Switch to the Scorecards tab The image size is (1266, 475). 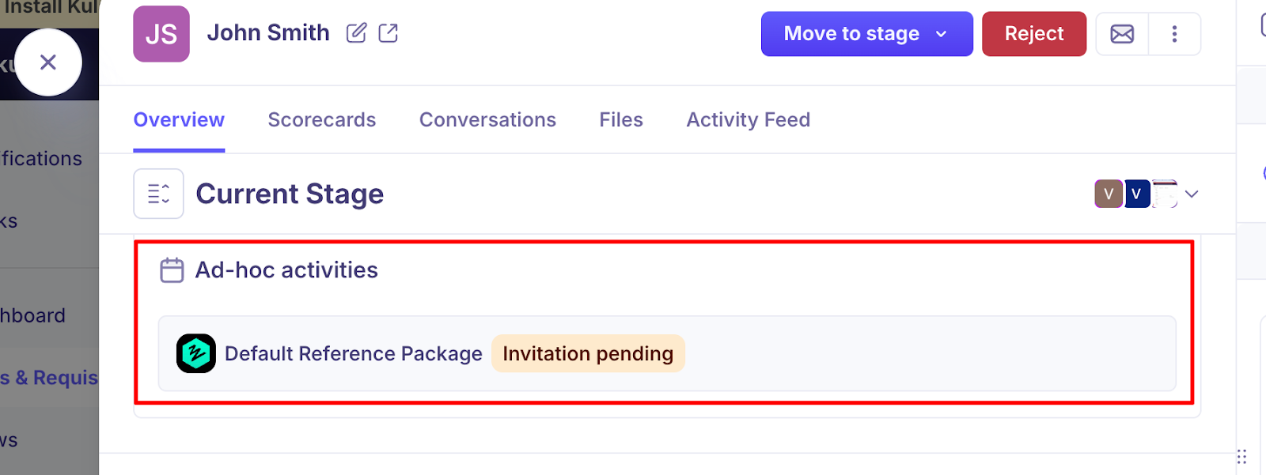[321, 120]
